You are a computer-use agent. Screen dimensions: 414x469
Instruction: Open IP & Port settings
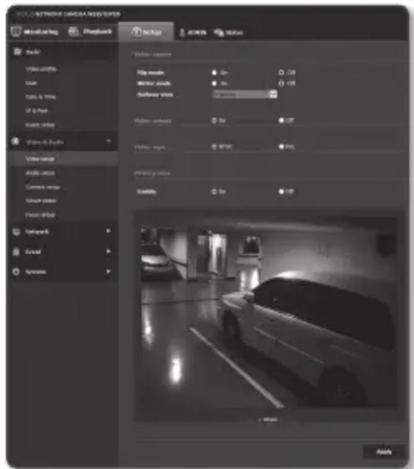click(x=36, y=111)
